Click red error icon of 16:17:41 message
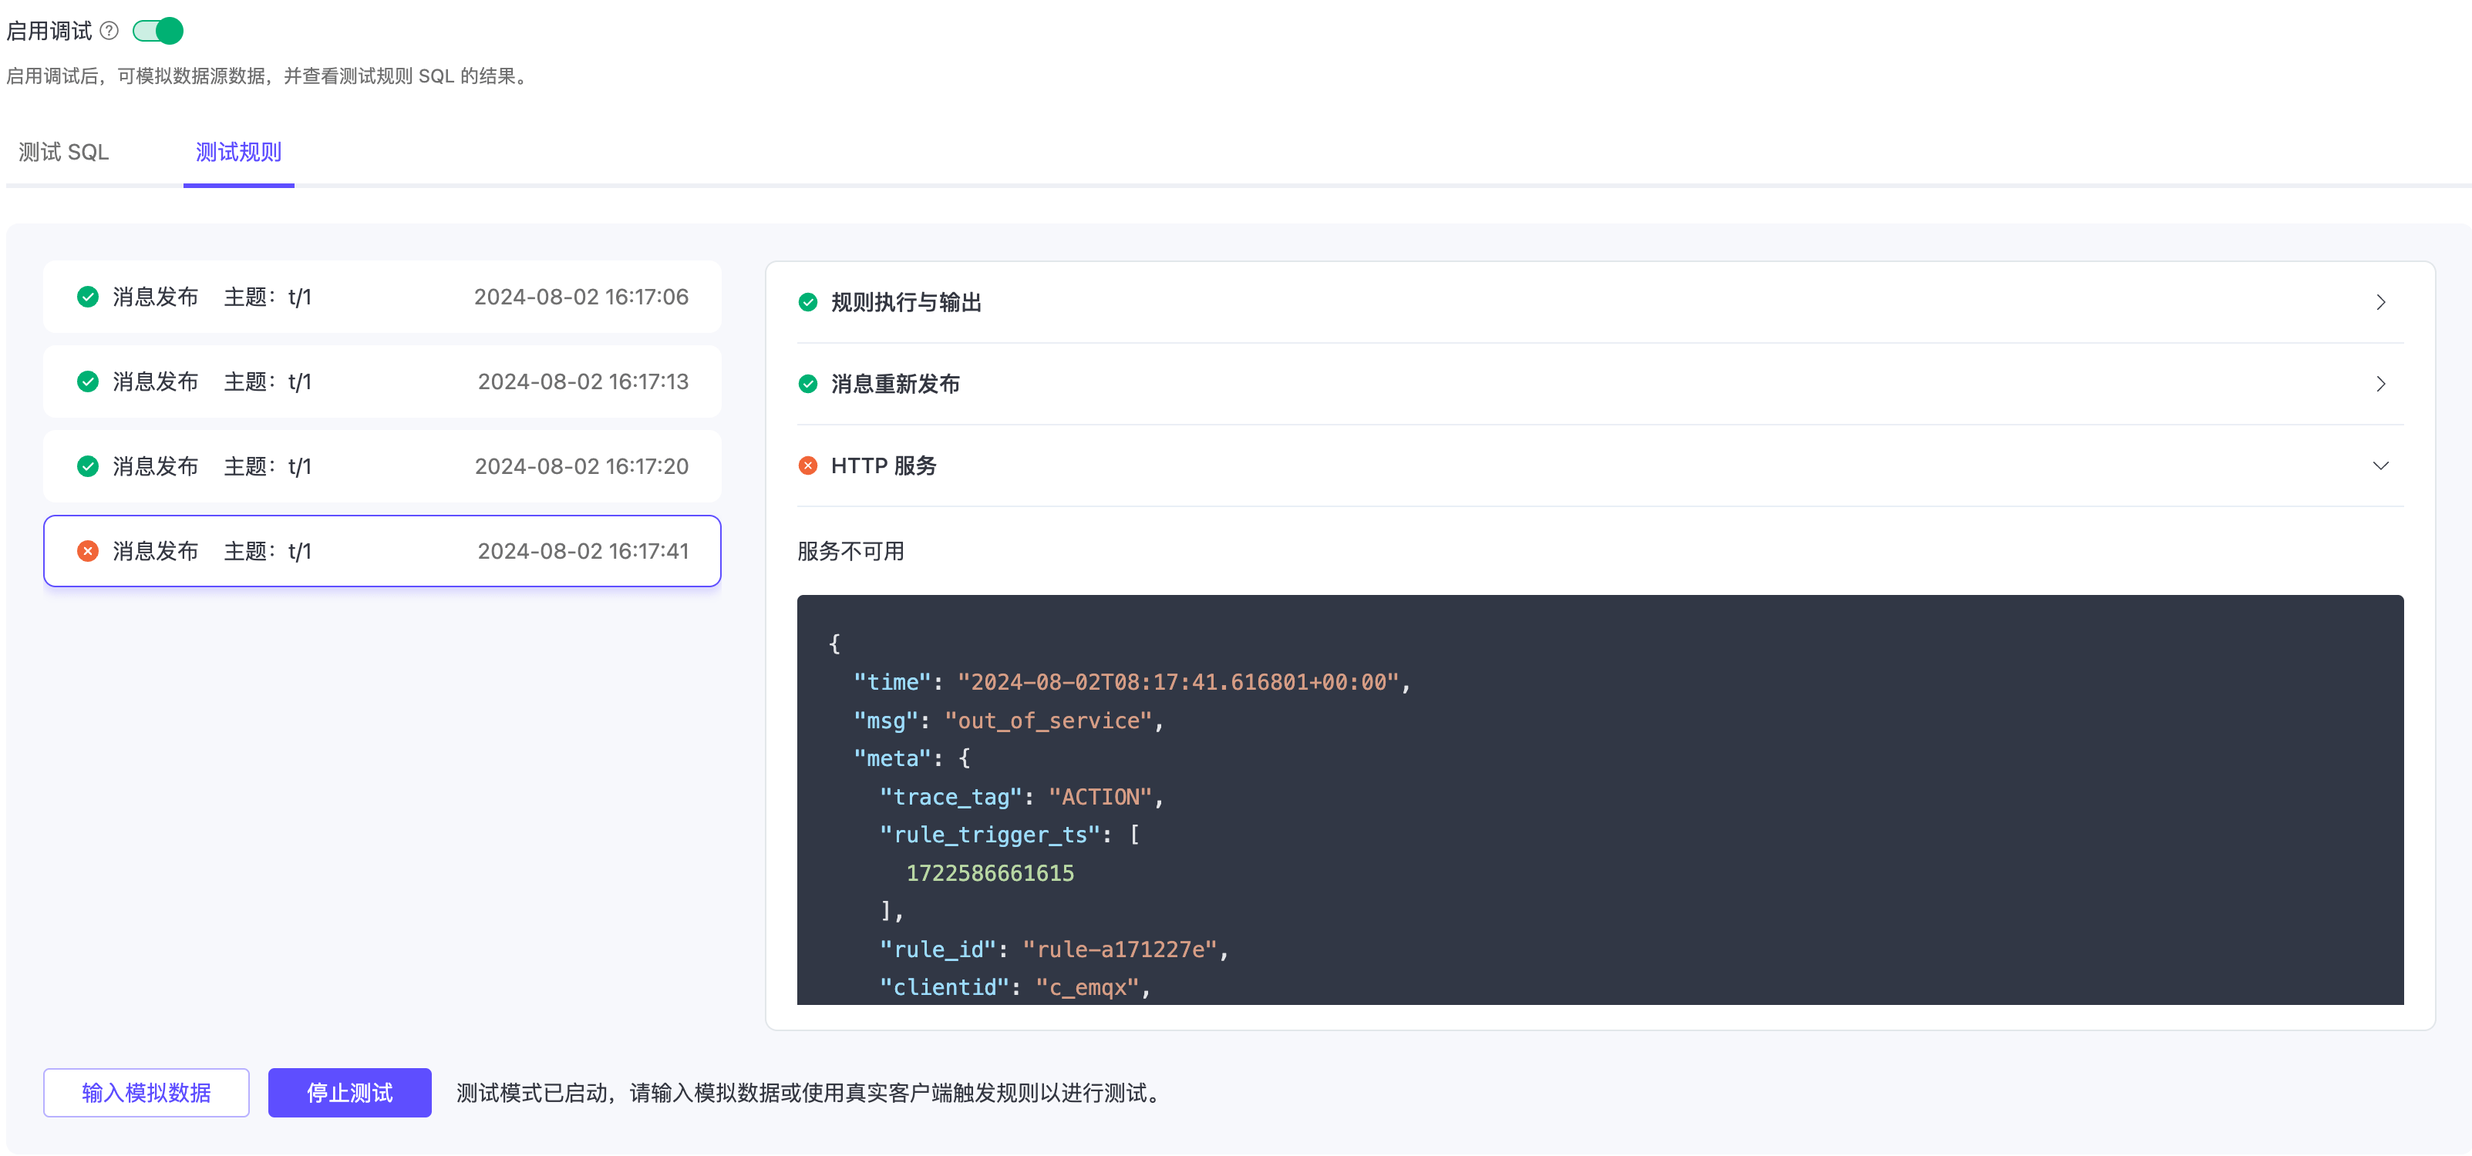The image size is (2472, 1156). click(x=87, y=551)
